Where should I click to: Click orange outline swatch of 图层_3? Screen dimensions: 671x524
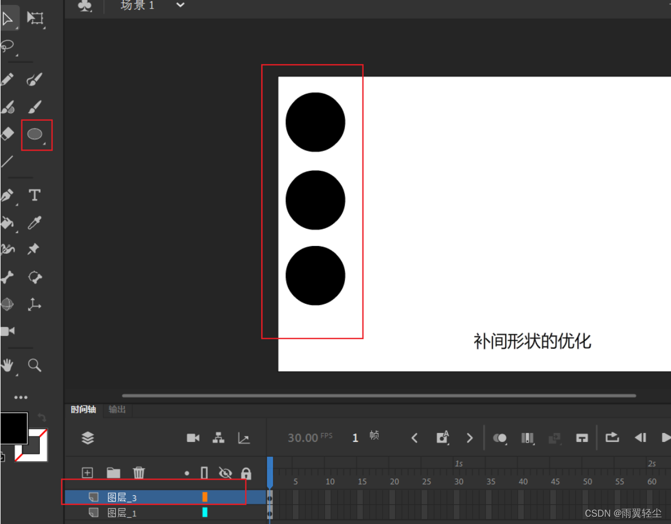(205, 496)
